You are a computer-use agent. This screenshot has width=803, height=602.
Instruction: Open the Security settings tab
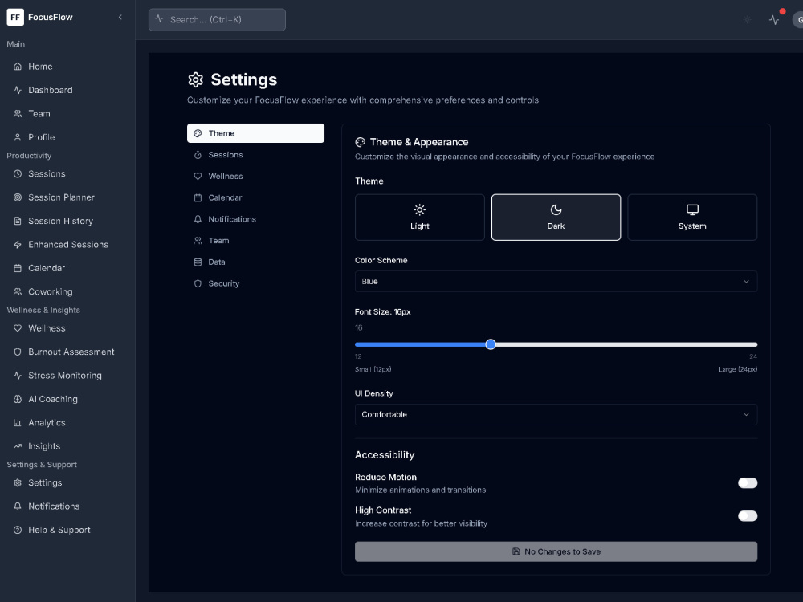(255, 283)
